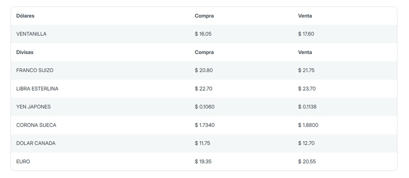Click Libra Esterlina venta $ 23.70
The image size is (409, 178).
click(x=307, y=89)
